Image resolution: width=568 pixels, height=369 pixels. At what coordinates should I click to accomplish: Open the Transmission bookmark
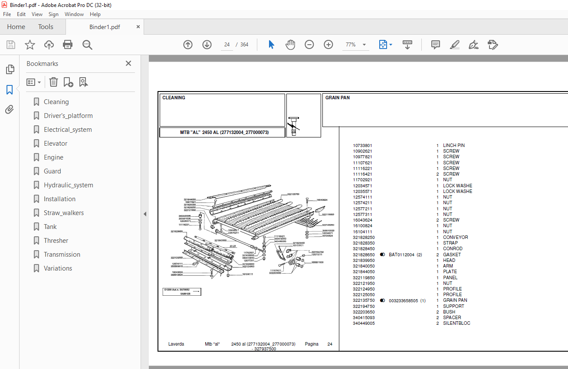tap(62, 255)
